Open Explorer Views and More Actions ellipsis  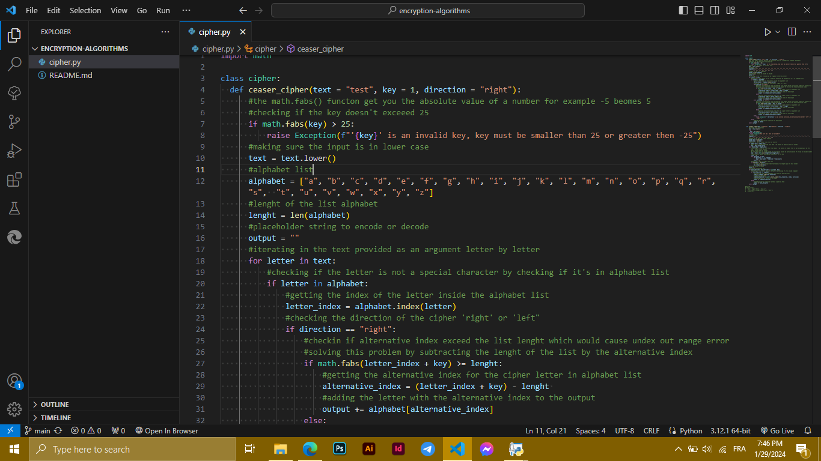165,32
